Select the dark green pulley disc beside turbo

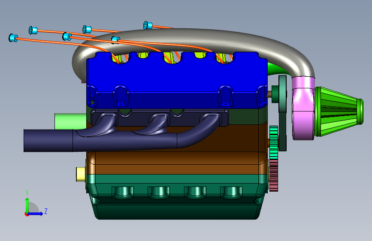(x=282, y=113)
